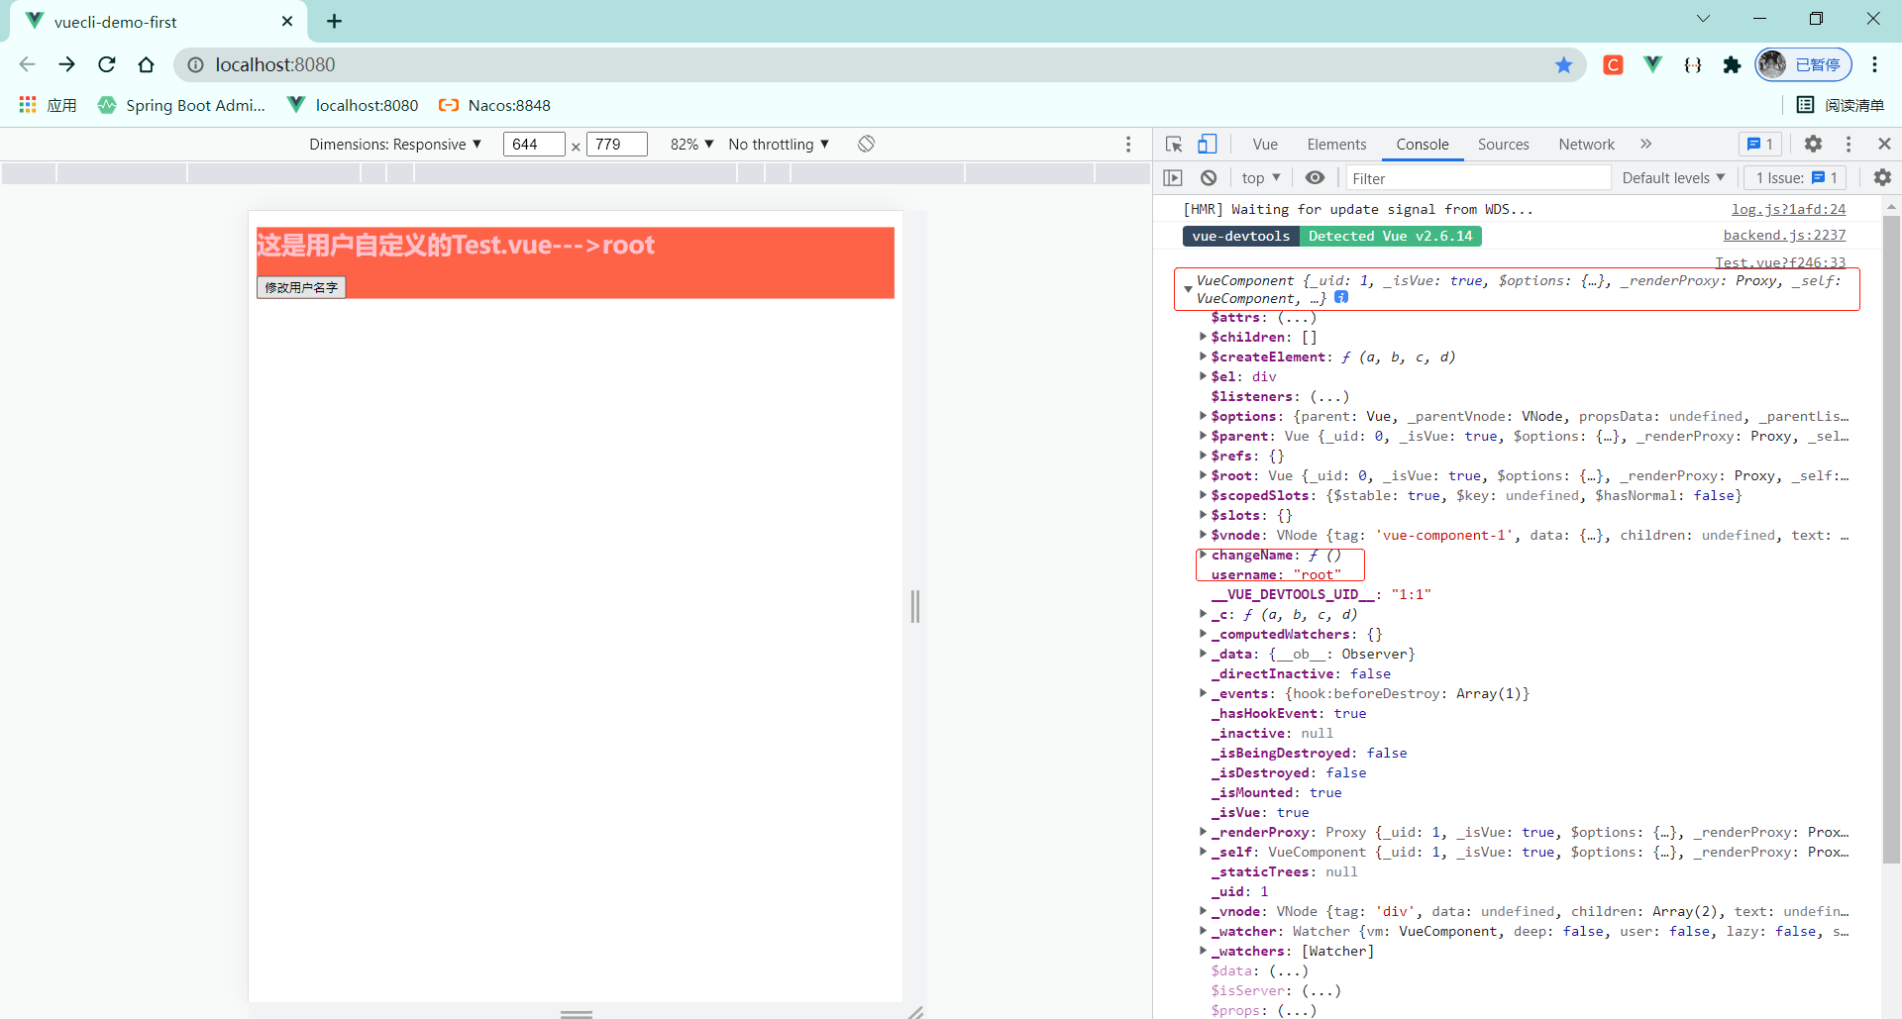Screen dimensions: 1902x1019
Task: Open the No throttling dropdown
Action: (x=779, y=145)
